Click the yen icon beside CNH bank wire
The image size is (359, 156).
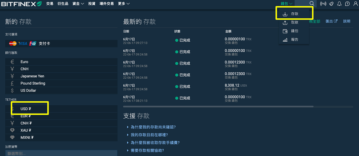click(x=12, y=69)
